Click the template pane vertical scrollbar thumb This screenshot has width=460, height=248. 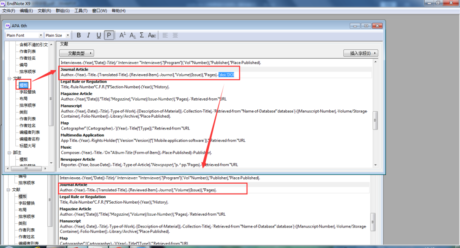pos(375,120)
